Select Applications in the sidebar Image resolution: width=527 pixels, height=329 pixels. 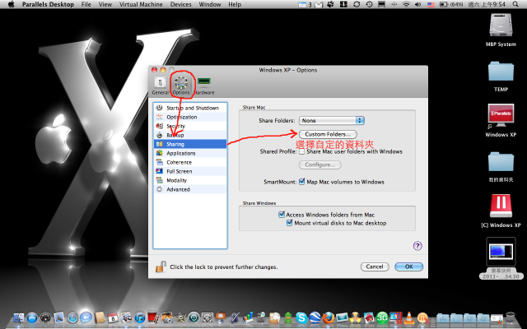(x=190, y=153)
